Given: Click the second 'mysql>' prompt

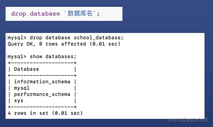Looking at the screenshot, I should (17, 57).
